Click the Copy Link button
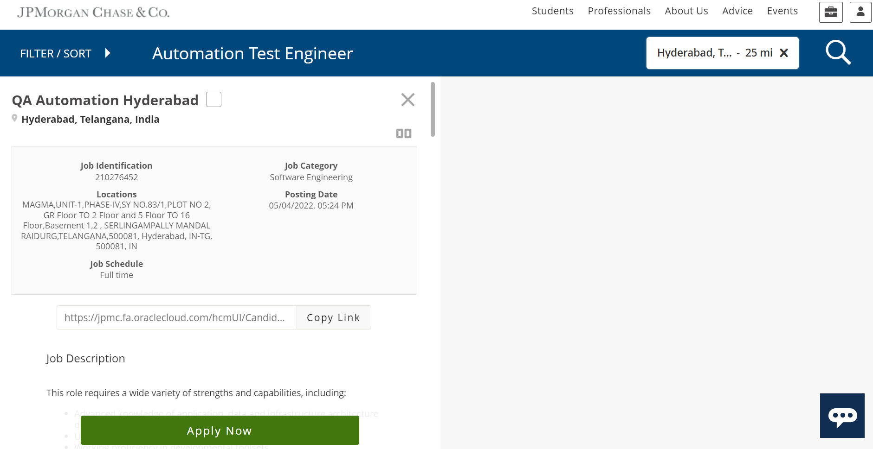Viewport: 873px width, 449px height. pyautogui.click(x=334, y=317)
